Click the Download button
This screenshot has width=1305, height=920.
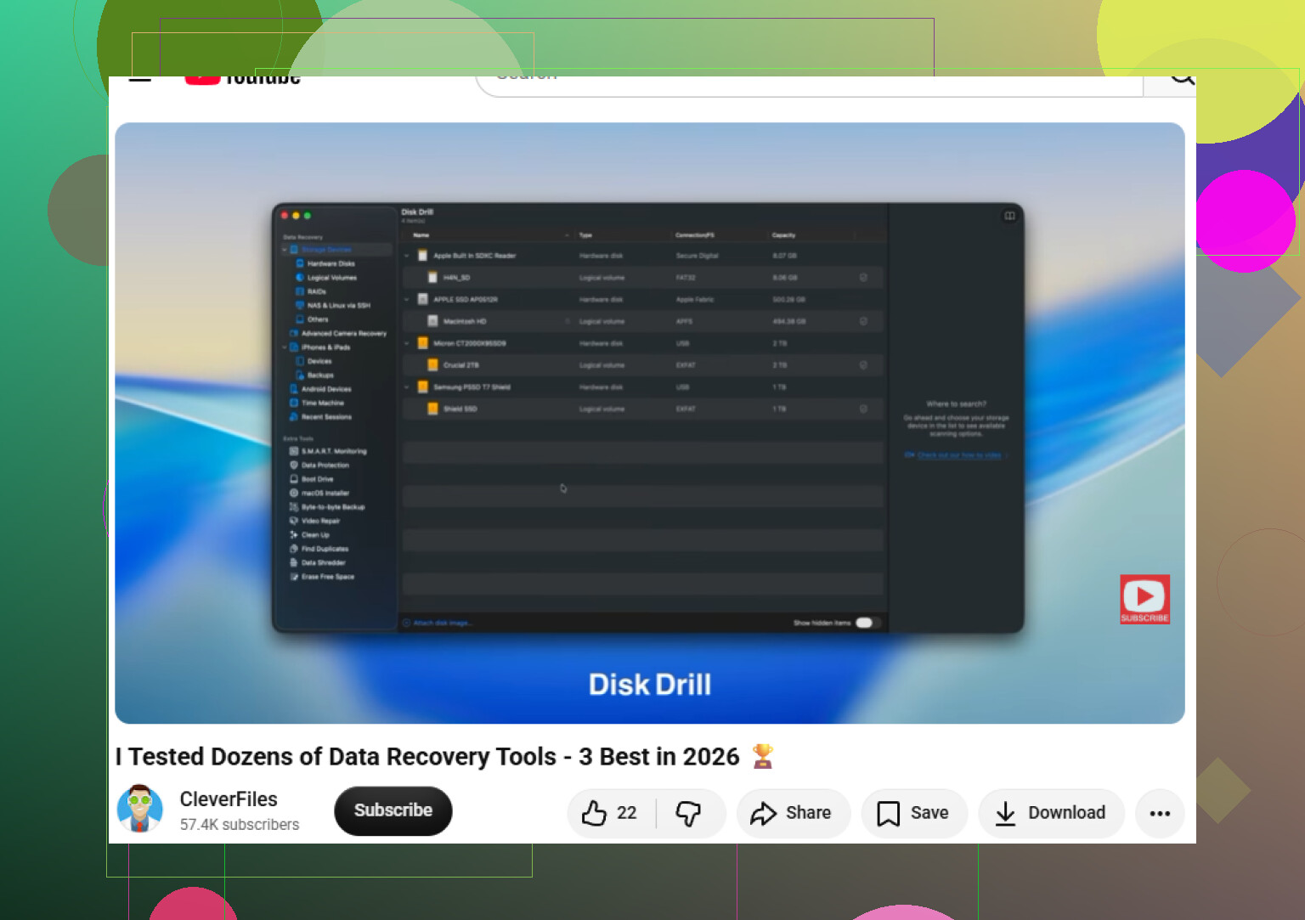(1051, 813)
